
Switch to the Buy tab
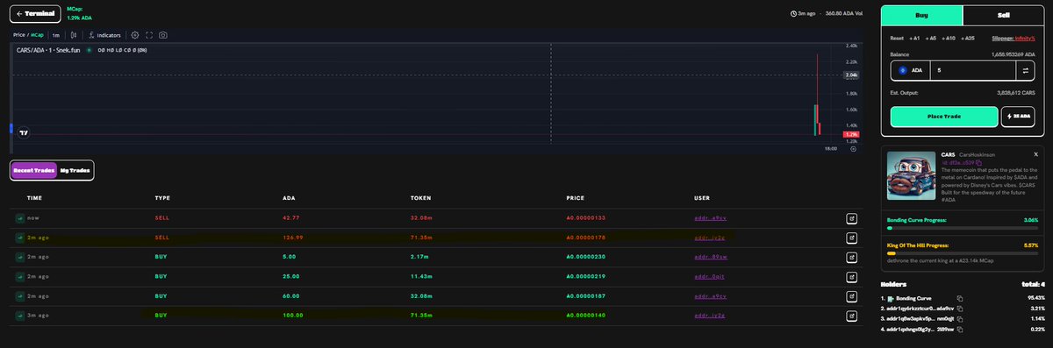(921, 15)
